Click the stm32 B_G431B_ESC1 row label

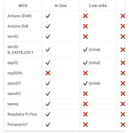click(20, 50)
